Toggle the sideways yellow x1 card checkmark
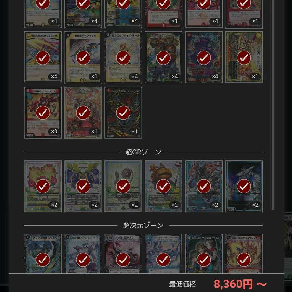The width and height of the screenshot is (292, 292). (x=244, y=57)
